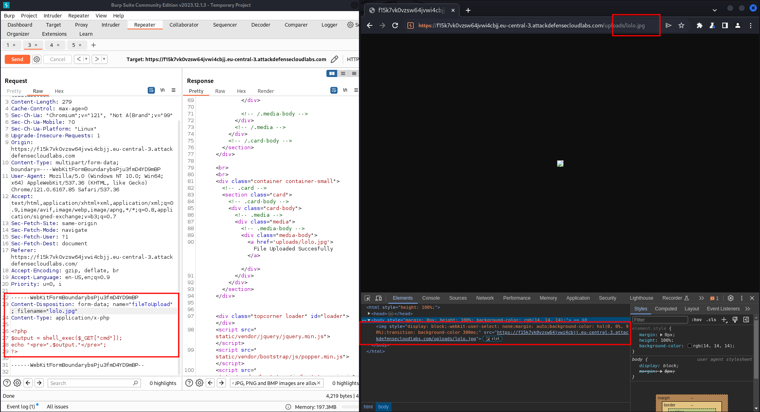This screenshot has width=760, height=412.
Task: Expand the head element node
Action: pos(369,314)
